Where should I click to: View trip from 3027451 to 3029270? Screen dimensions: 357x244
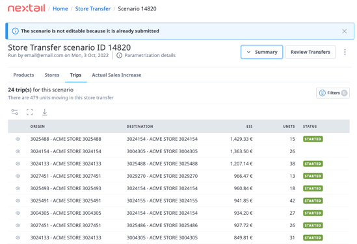pyautogui.click(x=18, y=176)
